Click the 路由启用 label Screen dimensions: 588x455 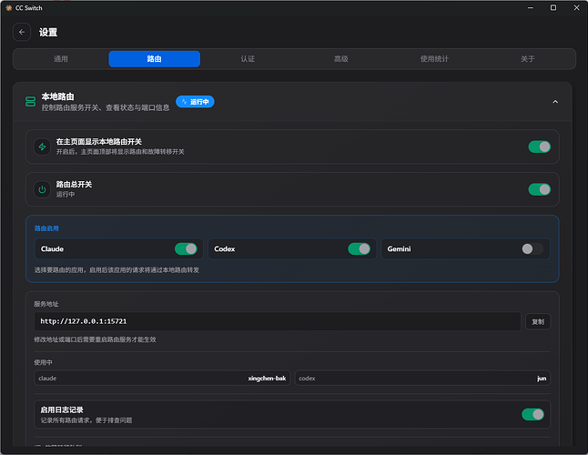(46, 228)
